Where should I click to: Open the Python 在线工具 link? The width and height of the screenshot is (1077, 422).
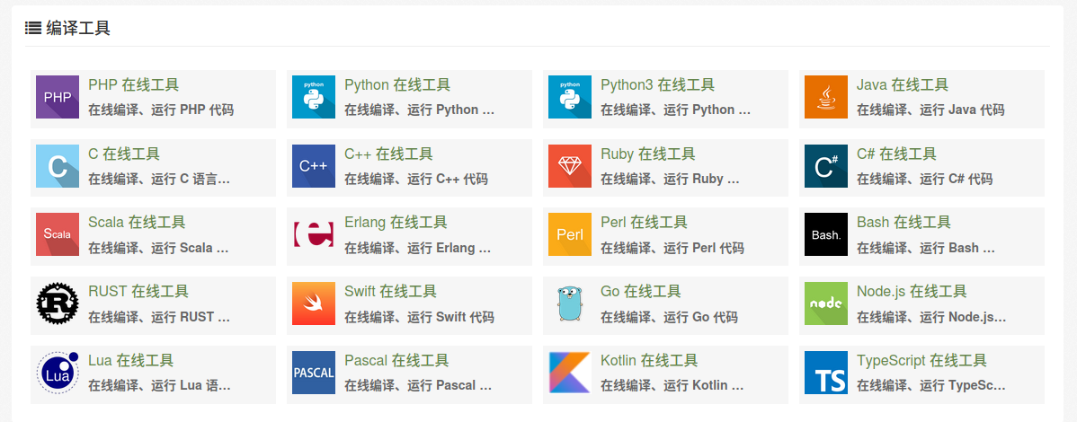397,85
